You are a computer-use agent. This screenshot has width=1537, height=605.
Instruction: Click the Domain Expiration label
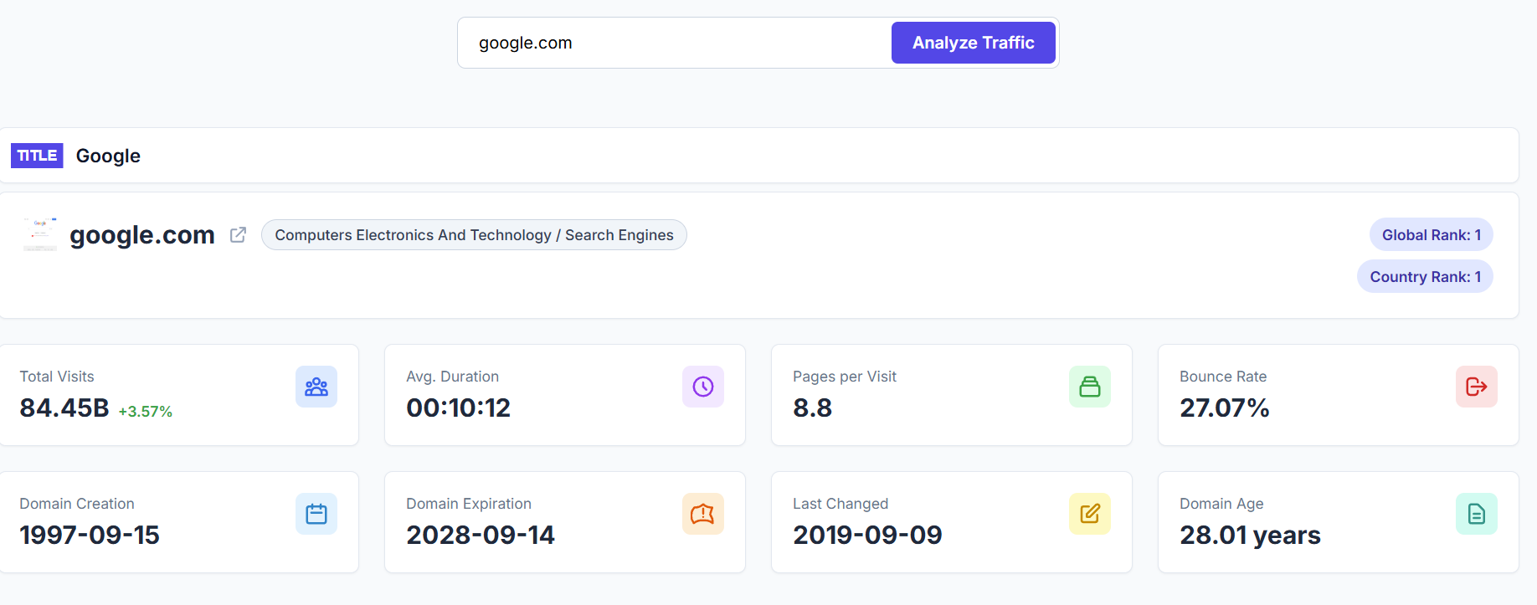click(x=469, y=504)
